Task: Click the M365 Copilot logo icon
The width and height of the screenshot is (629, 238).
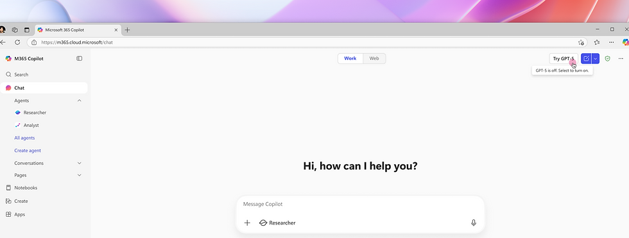Action: 8,58
